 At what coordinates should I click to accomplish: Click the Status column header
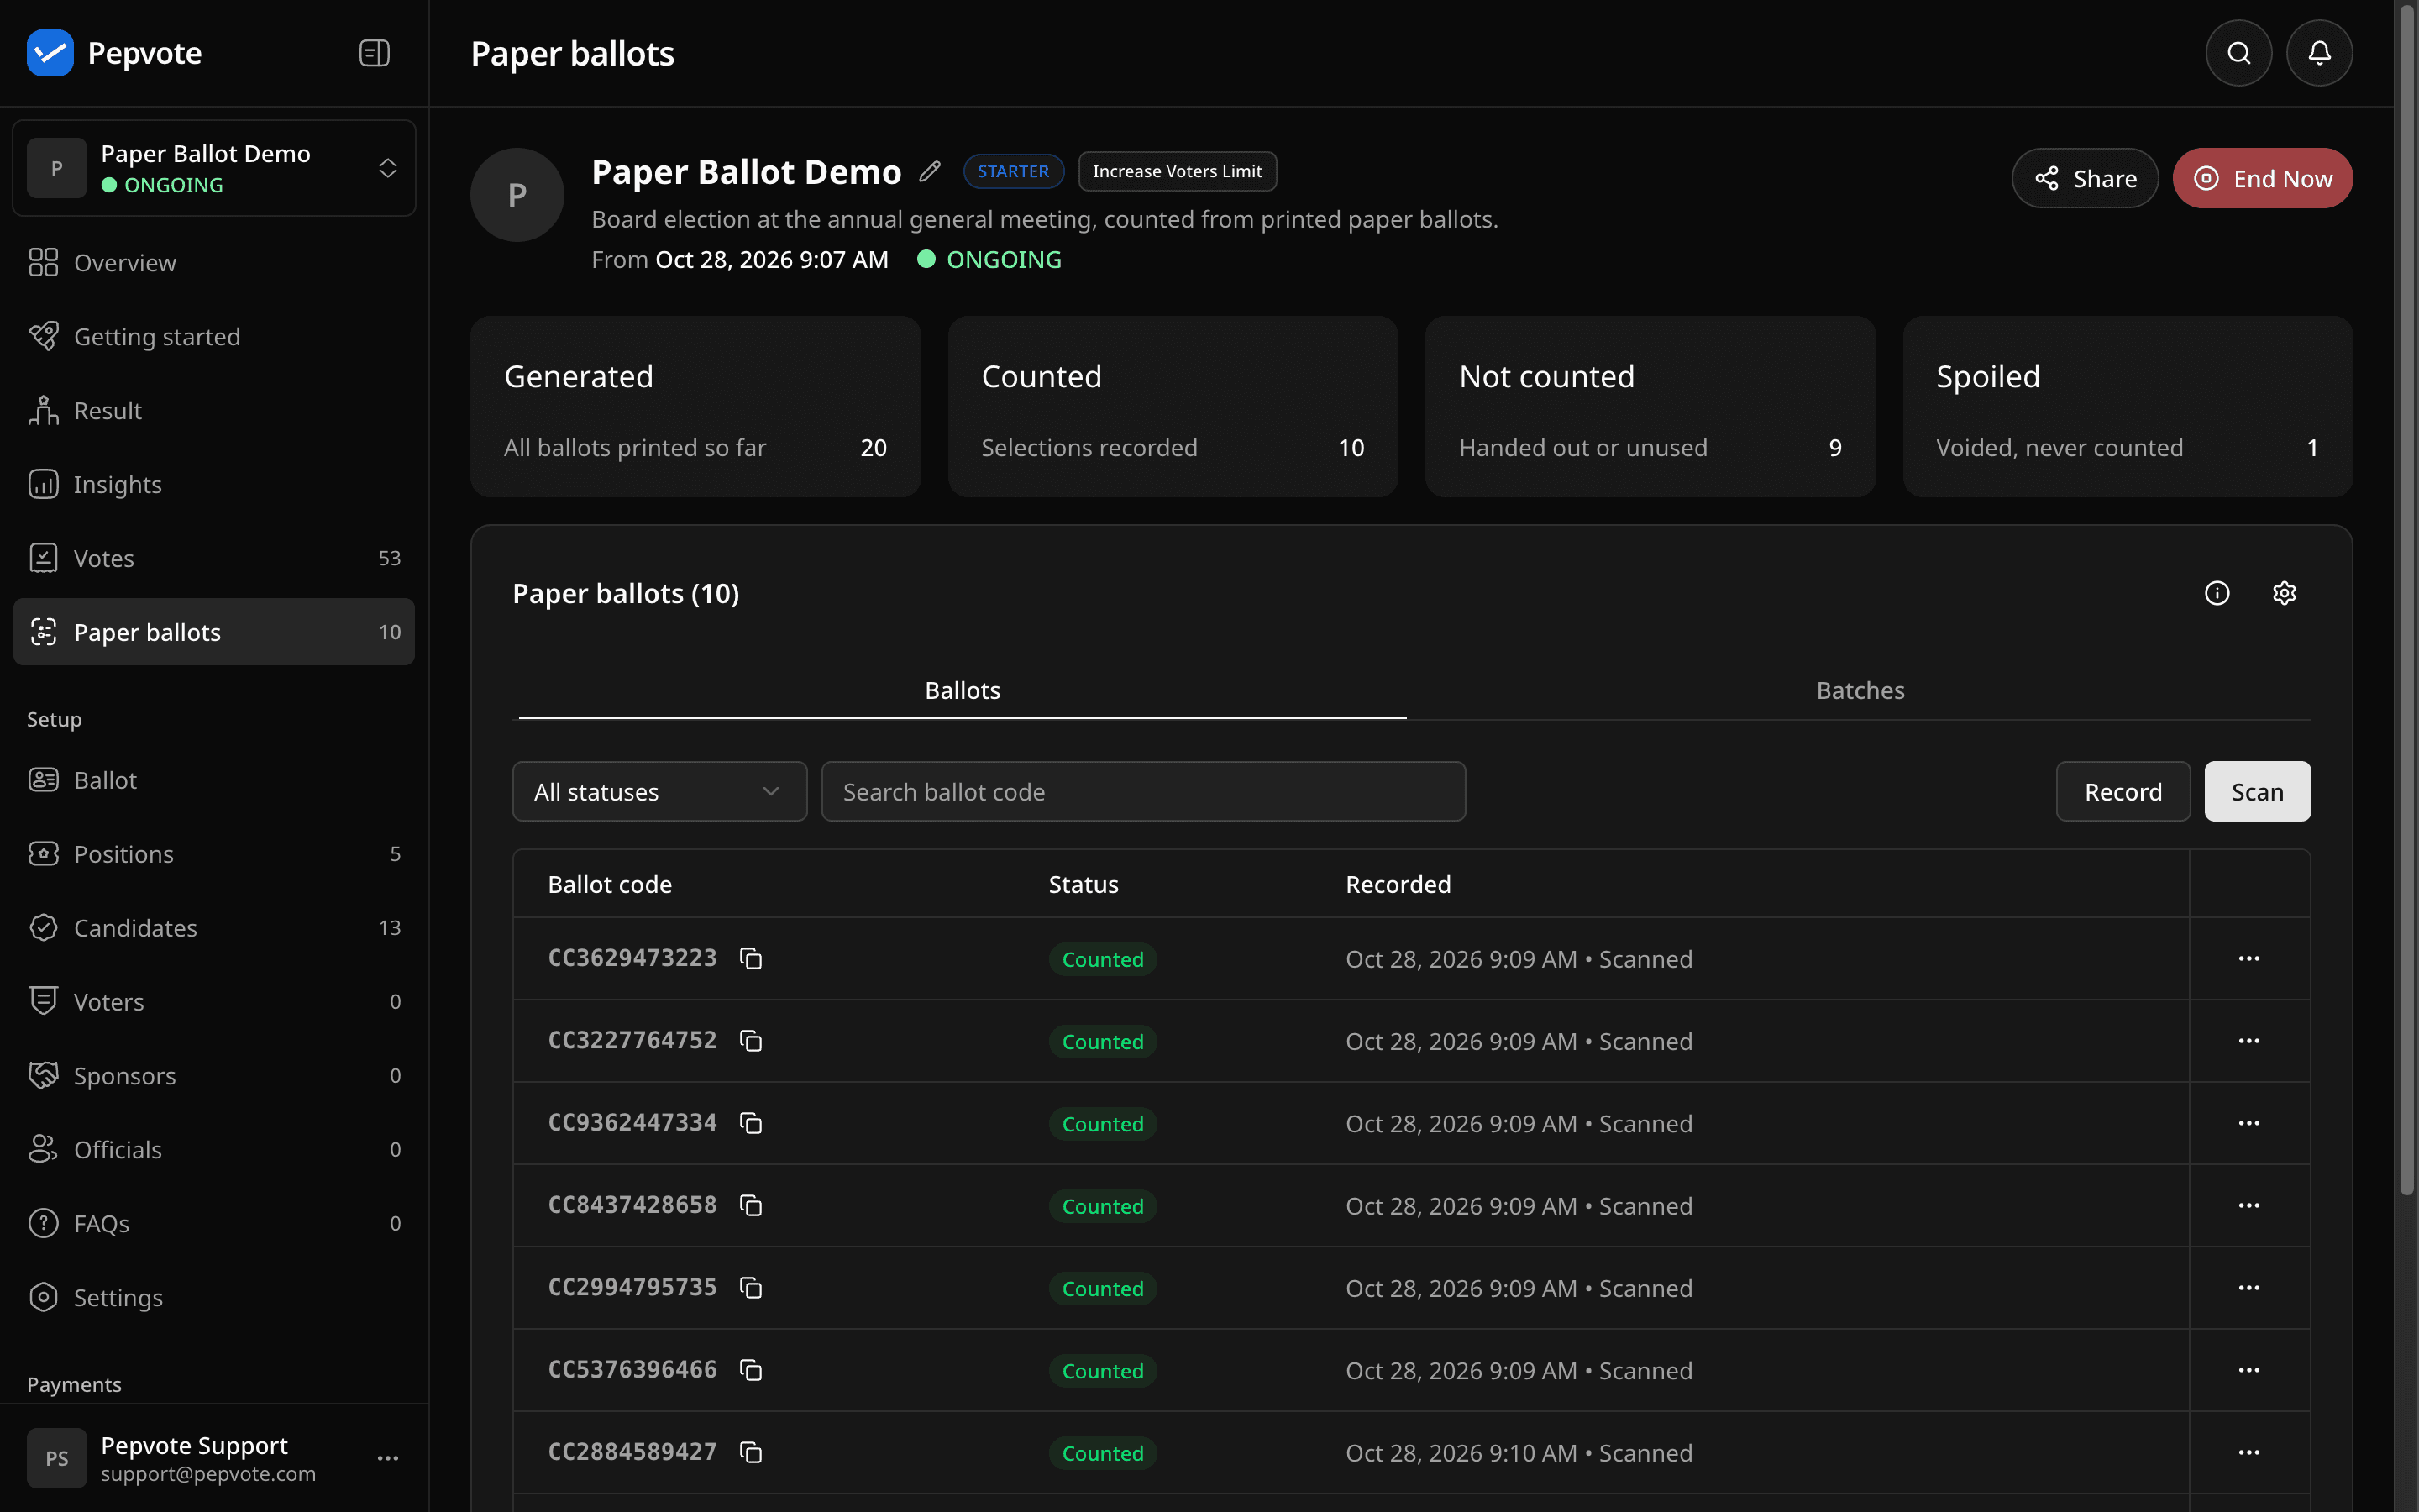pos(1084,884)
